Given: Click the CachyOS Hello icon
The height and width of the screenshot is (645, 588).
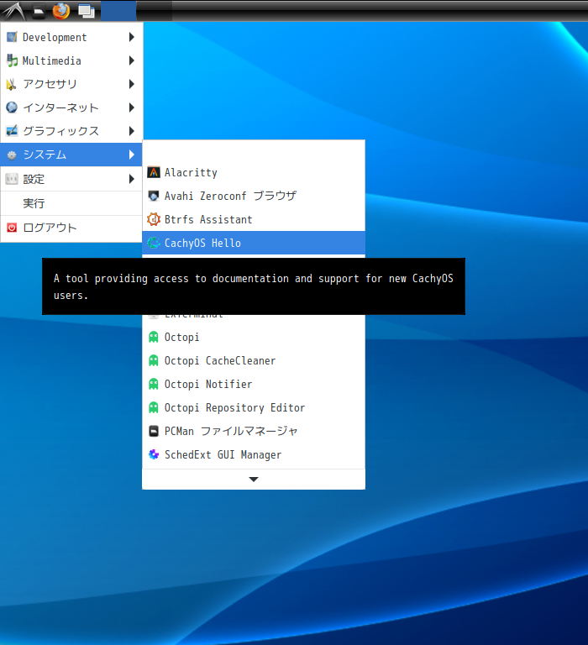Looking at the screenshot, I should pyautogui.click(x=154, y=243).
